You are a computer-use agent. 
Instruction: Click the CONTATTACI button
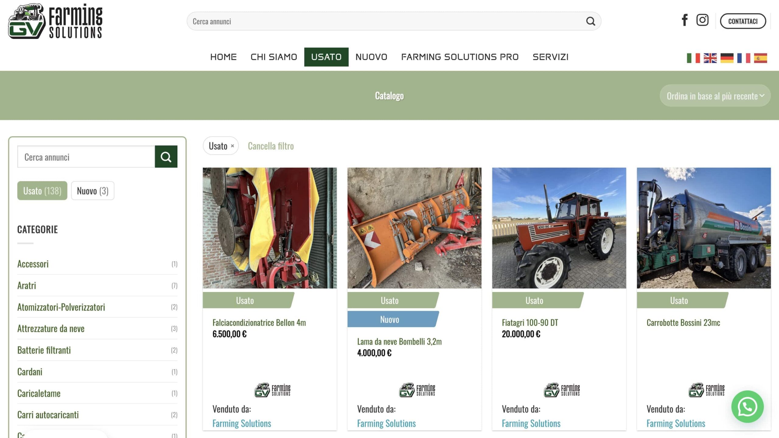[742, 21]
